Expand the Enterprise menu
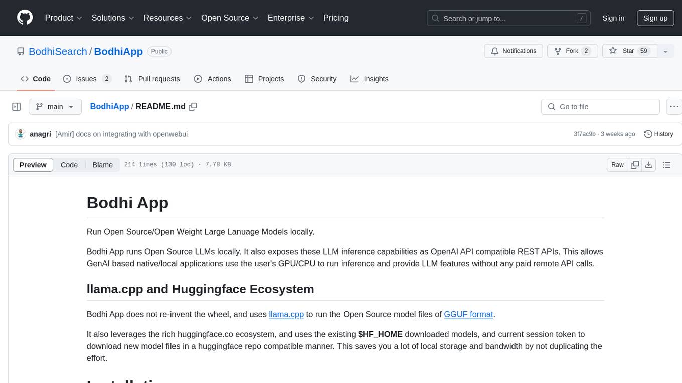 coord(291,18)
